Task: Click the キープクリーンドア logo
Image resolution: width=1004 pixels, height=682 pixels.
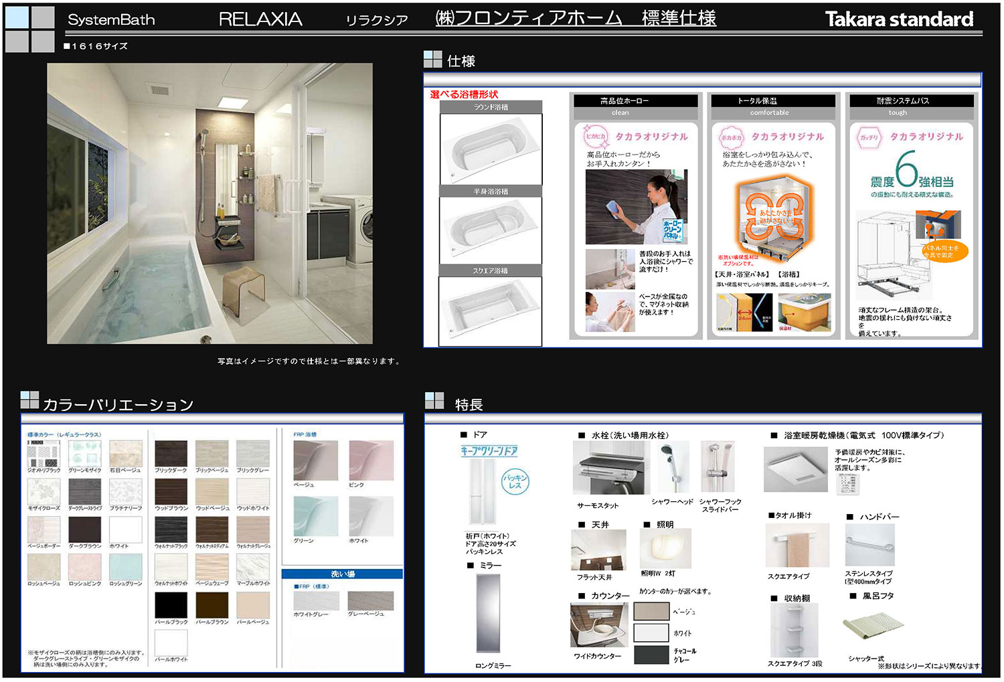Action: coord(489,451)
